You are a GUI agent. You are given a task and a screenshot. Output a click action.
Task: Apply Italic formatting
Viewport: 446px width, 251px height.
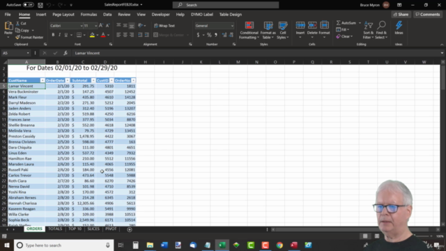(x=59, y=35)
